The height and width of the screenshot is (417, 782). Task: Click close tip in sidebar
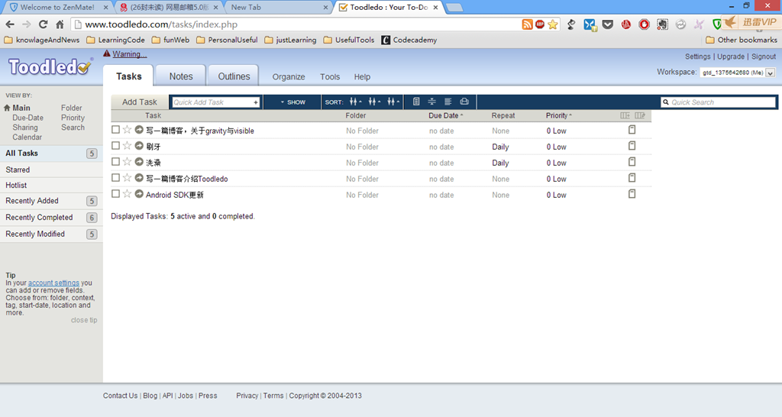pyautogui.click(x=84, y=320)
